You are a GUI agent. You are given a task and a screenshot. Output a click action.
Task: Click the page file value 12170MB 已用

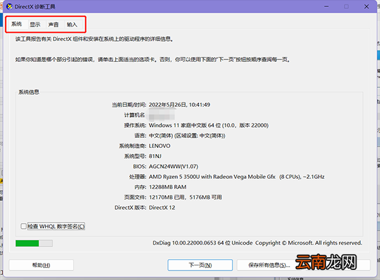pos(186,197)
